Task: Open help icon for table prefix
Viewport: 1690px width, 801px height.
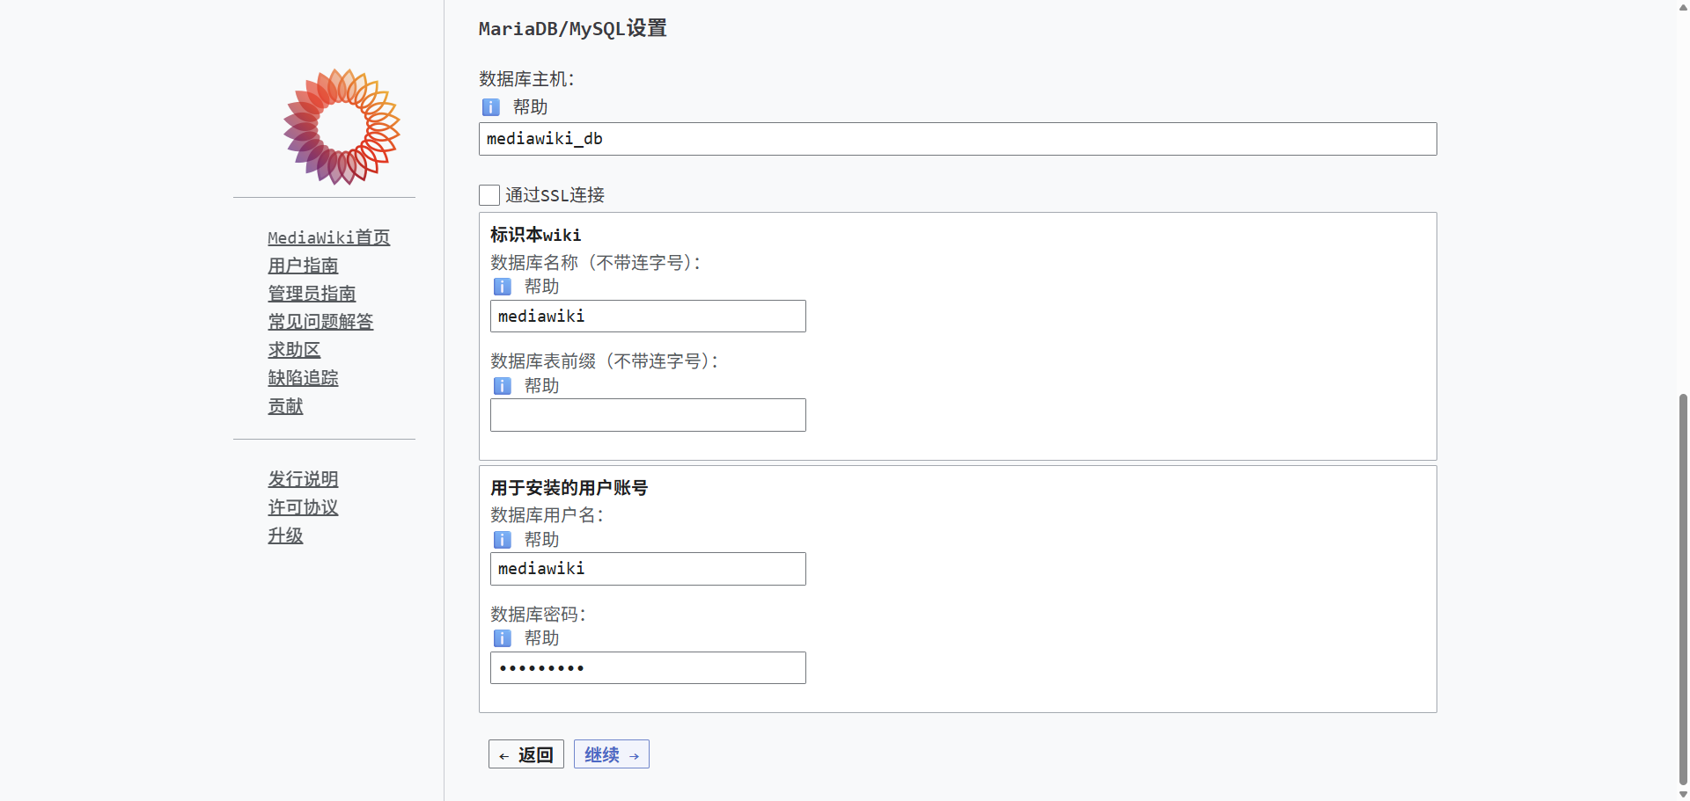Action: pos(503,386)
